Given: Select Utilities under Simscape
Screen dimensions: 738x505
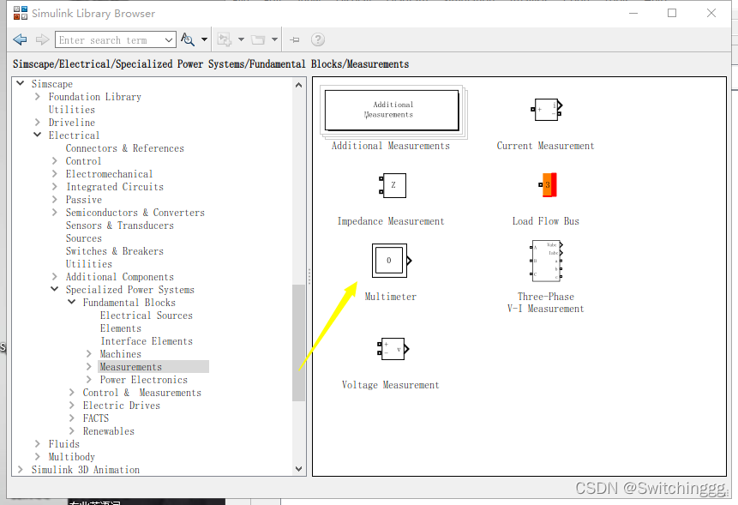Looking at the screenshot, I should coord(71,110).
